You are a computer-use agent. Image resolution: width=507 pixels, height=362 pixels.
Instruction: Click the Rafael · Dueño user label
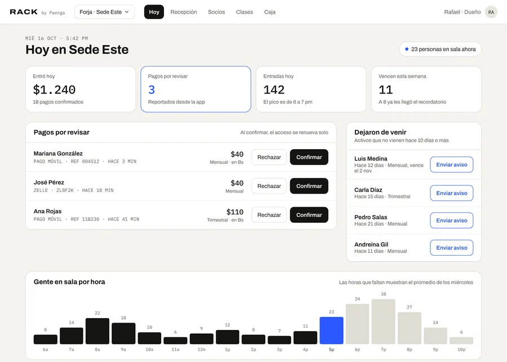(x=462, y=12)
